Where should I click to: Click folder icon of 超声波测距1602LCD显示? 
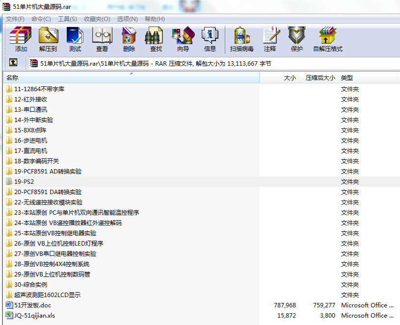click(x=9, y=295)
